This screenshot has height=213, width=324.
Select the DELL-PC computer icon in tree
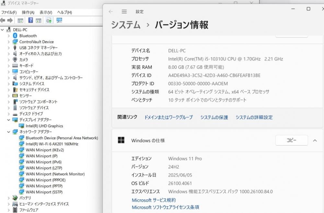coord(9,30)
